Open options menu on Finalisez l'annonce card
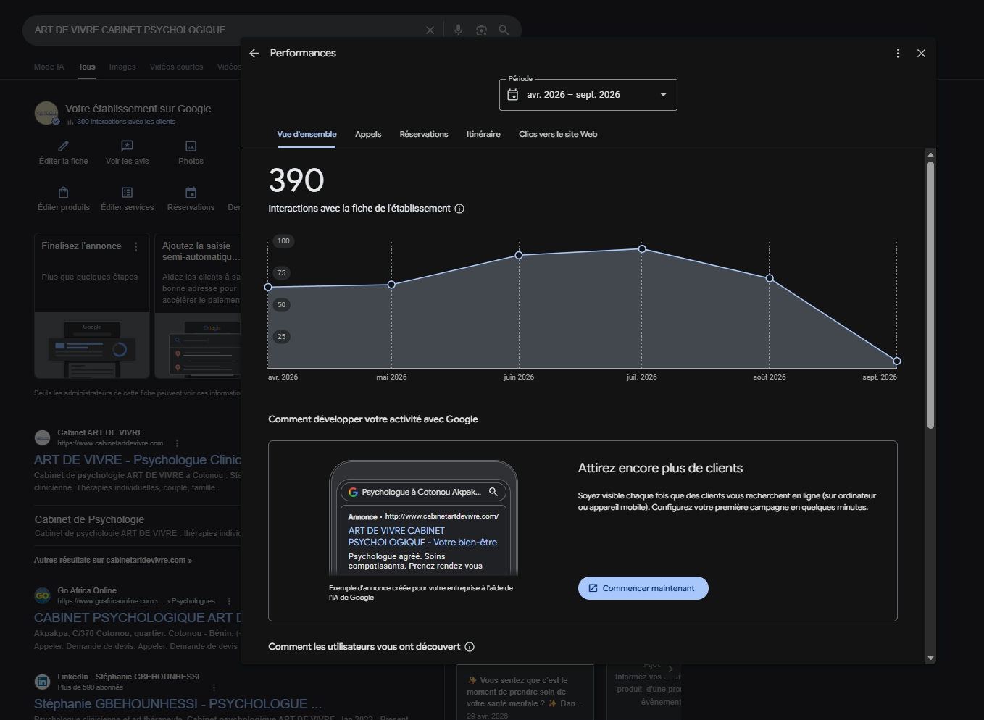 tap(135, 247)
